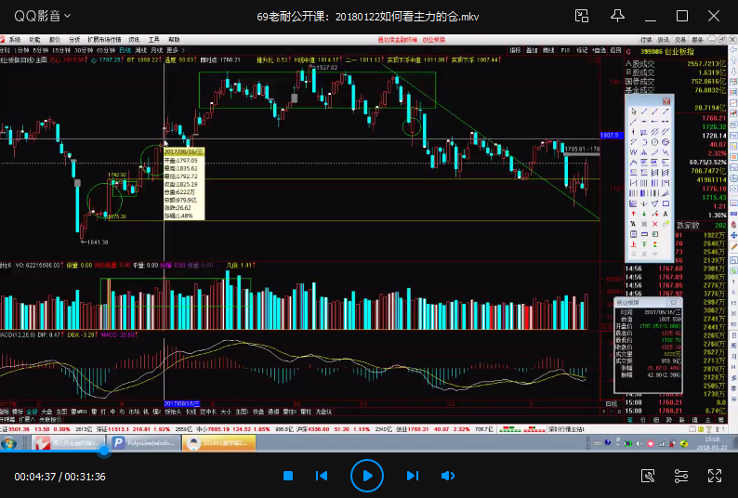
Task: Skip to the previous video
Action: tap(322, 476)
